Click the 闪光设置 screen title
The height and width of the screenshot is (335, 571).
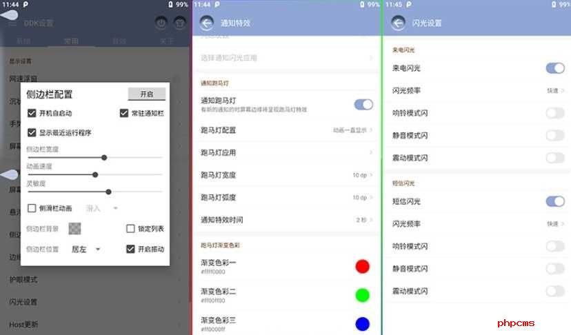[427, 23]
